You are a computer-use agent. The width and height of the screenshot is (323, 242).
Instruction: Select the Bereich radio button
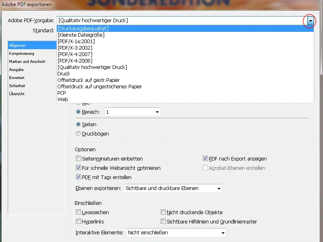[x=78, y=112]
